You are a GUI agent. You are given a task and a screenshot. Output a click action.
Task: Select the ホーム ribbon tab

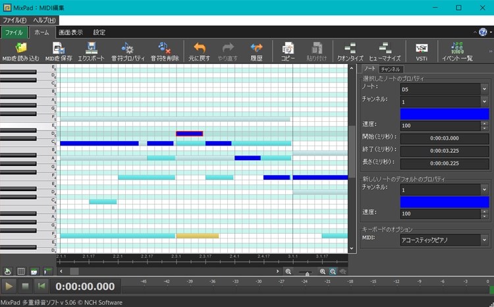42,32
